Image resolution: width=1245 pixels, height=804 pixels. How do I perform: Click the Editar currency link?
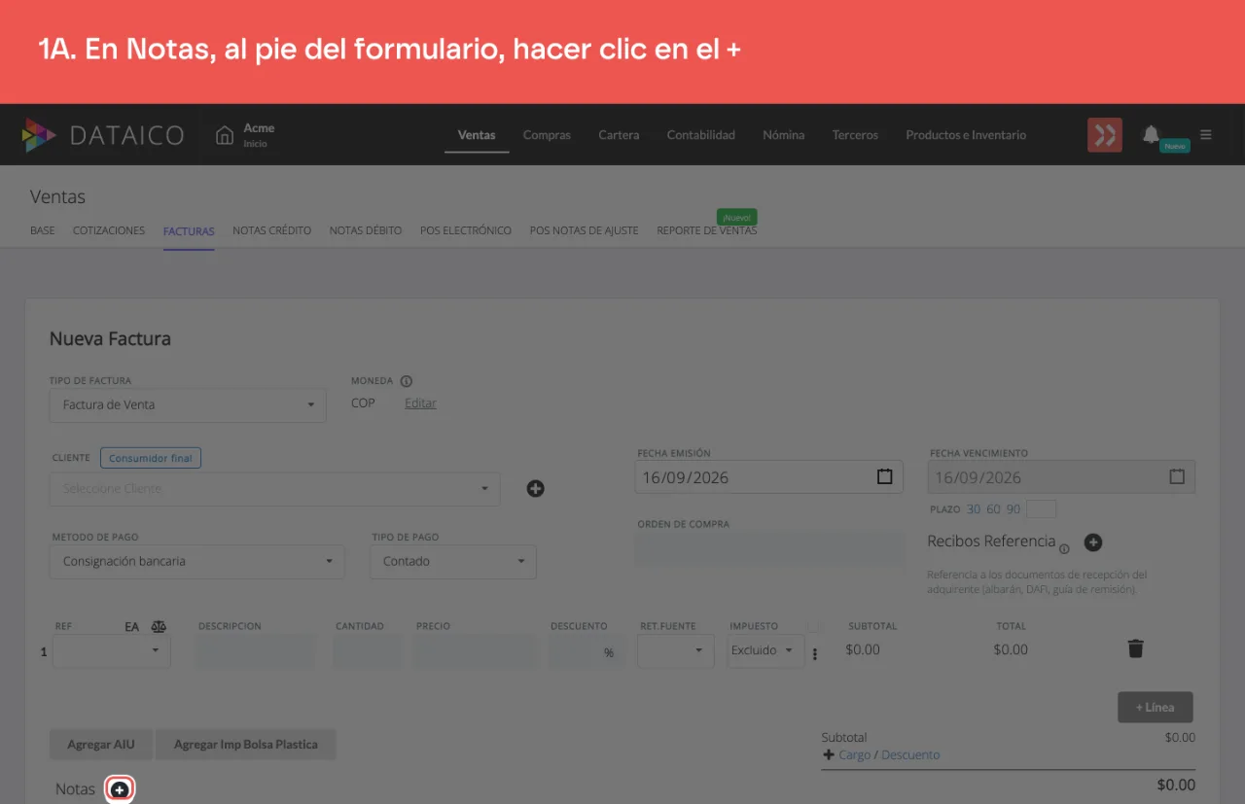420,403
